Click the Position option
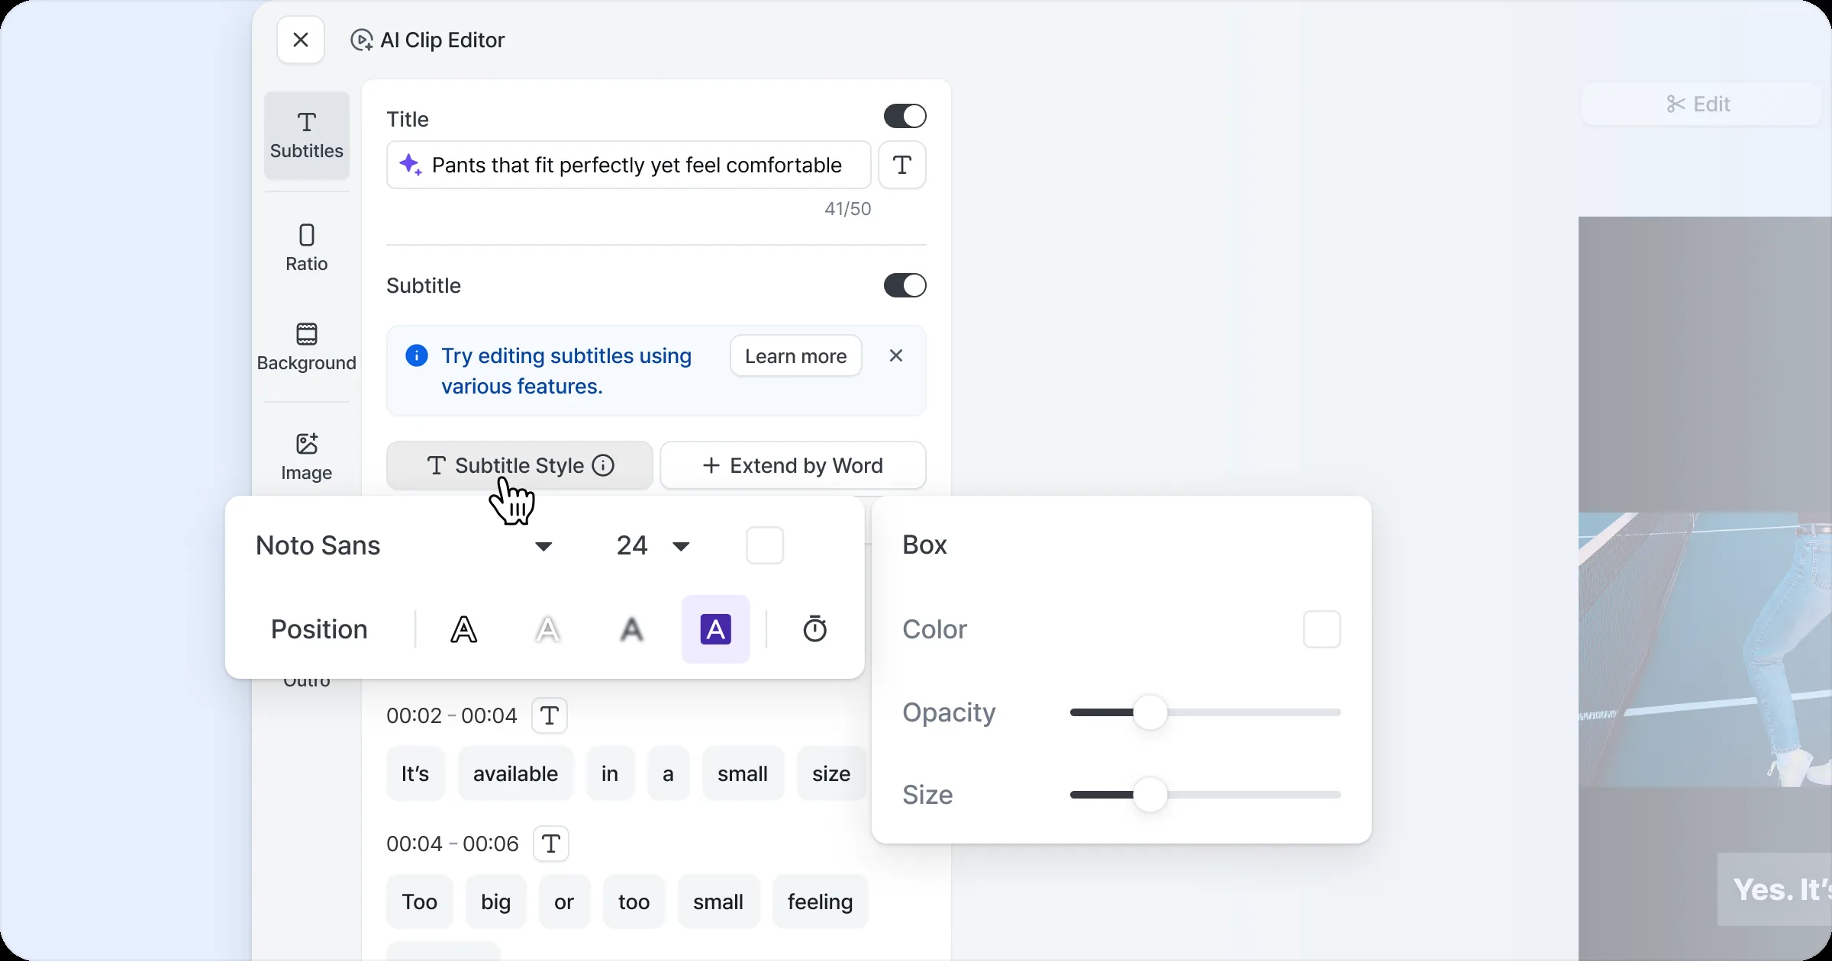The image size is (1832, 961). (319, 629)
